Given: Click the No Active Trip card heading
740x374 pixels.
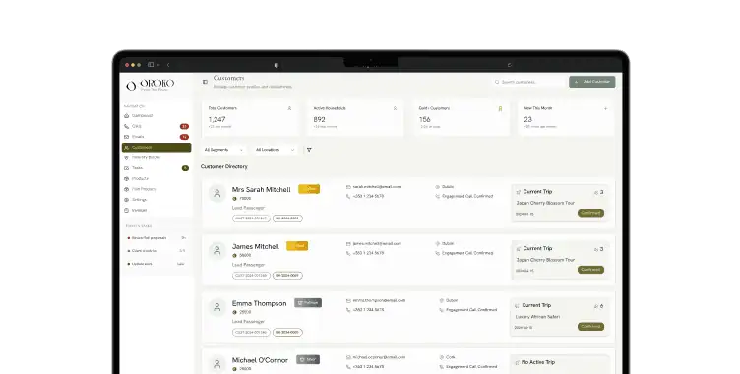Looking at the screenshot, I should coord(538,362).
